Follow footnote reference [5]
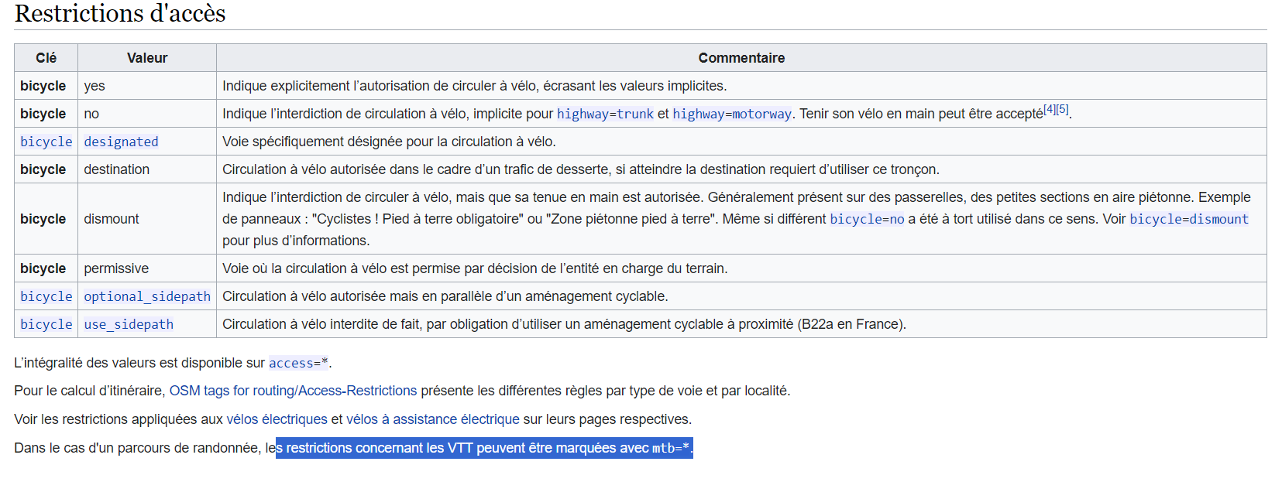 1062,109
